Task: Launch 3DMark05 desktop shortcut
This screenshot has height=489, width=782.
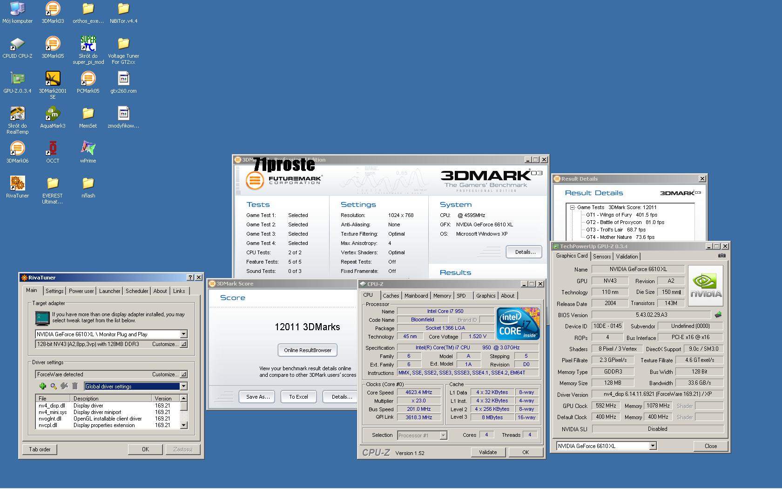Action: coord(53,48)
